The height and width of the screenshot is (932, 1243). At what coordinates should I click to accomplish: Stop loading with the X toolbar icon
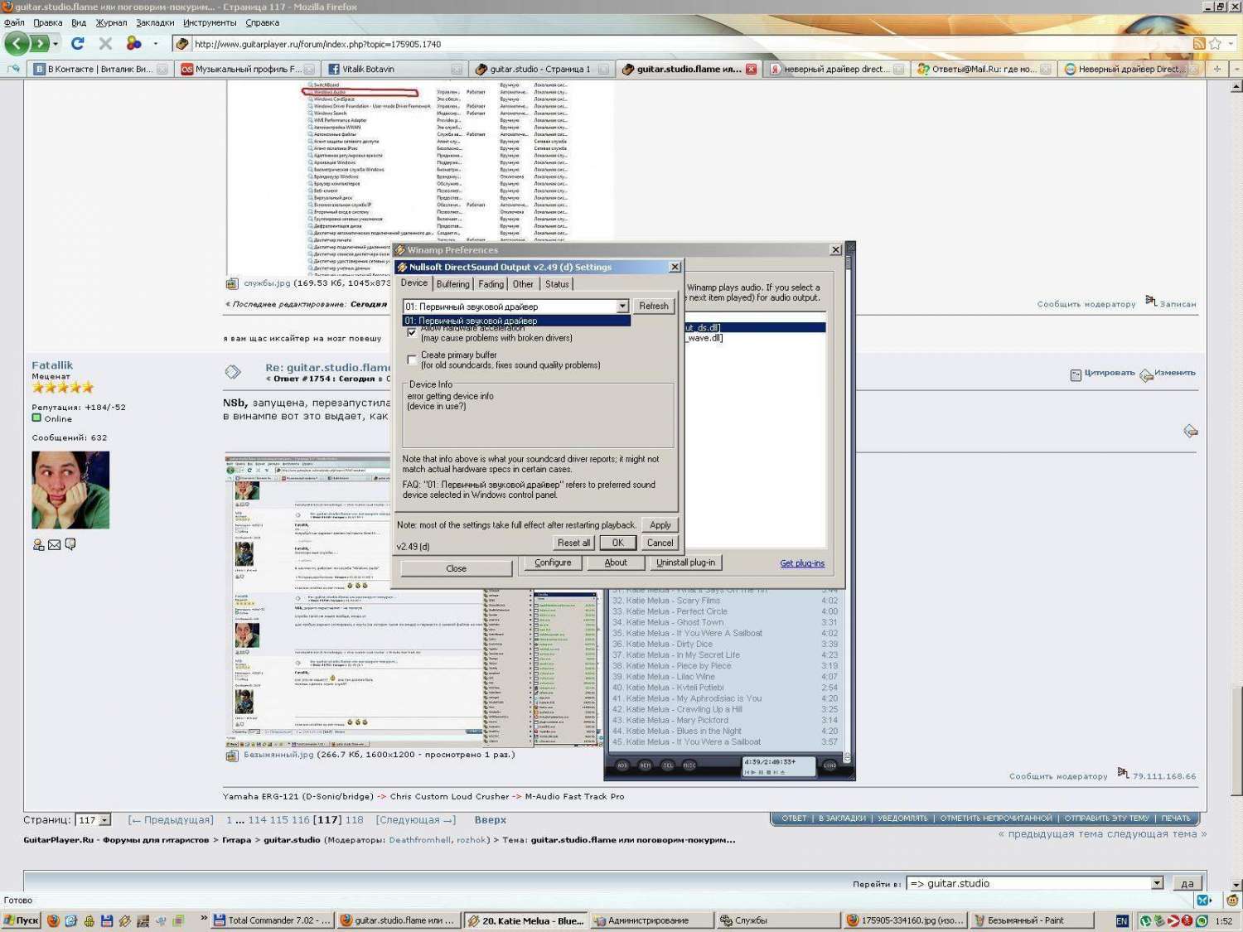coord(105,43)
